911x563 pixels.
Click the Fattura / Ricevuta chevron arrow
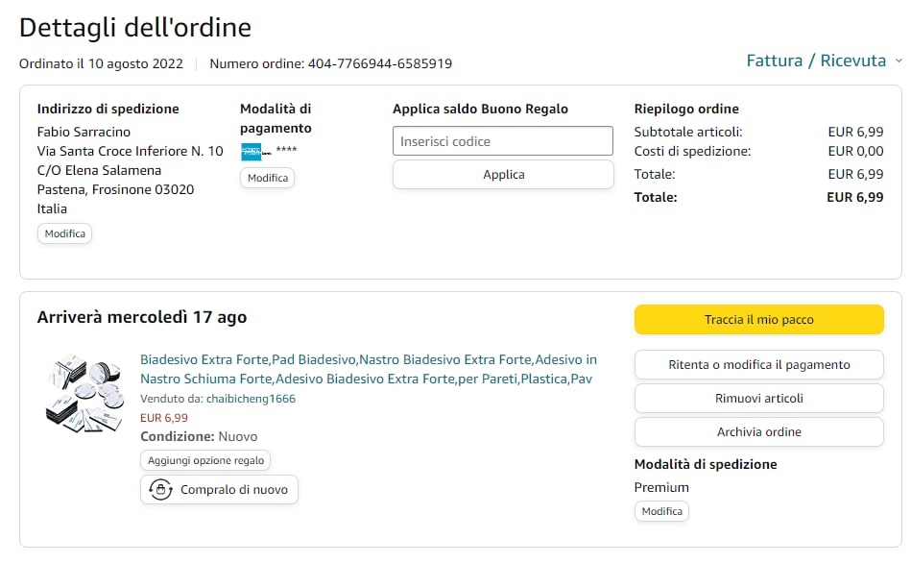[899, 61]
